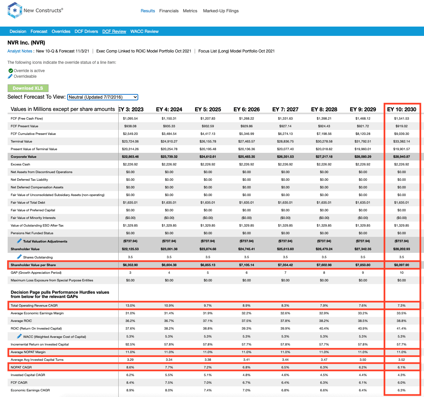424x397 pixels.
Task: Click the 41.4% ROIC value for 2030
Action: pos(402,329)
